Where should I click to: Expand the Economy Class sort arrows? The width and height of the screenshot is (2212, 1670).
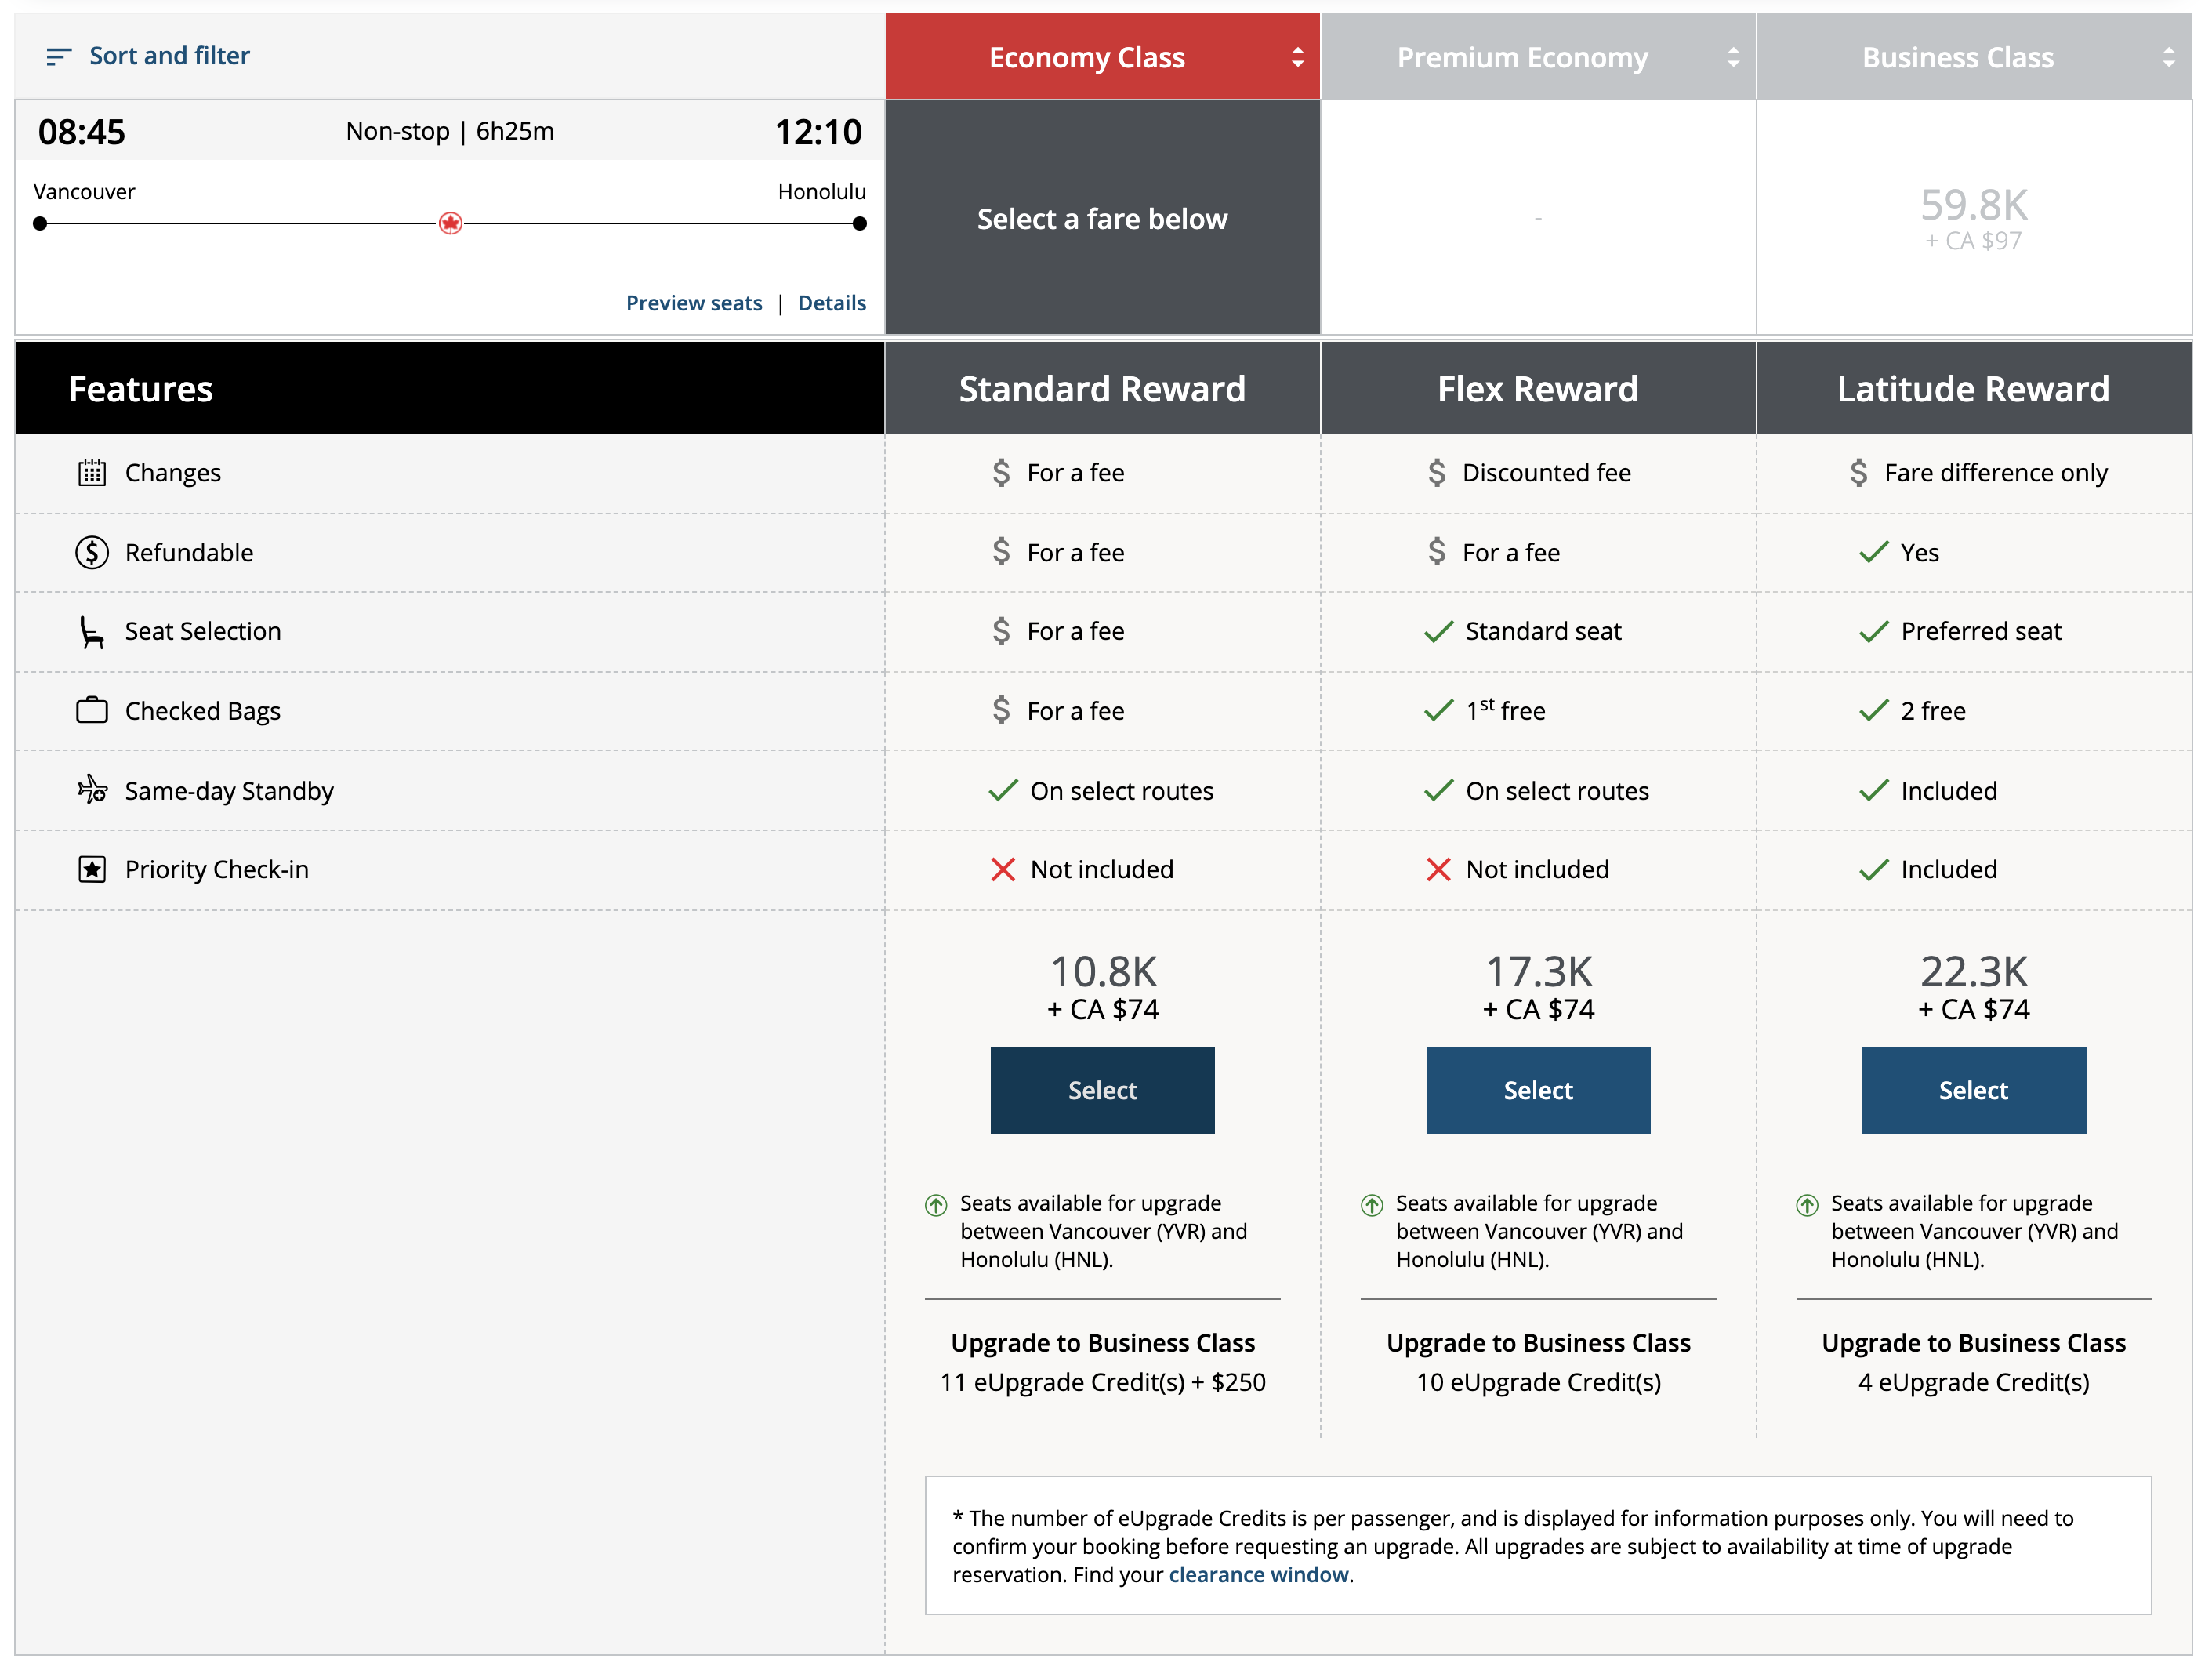coord(1297,57)
